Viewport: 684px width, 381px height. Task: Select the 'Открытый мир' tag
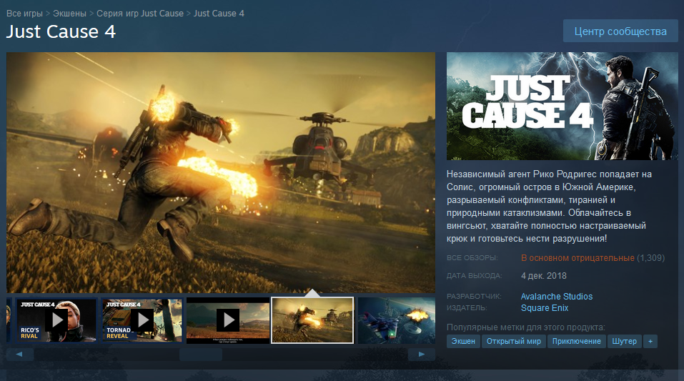513,341
